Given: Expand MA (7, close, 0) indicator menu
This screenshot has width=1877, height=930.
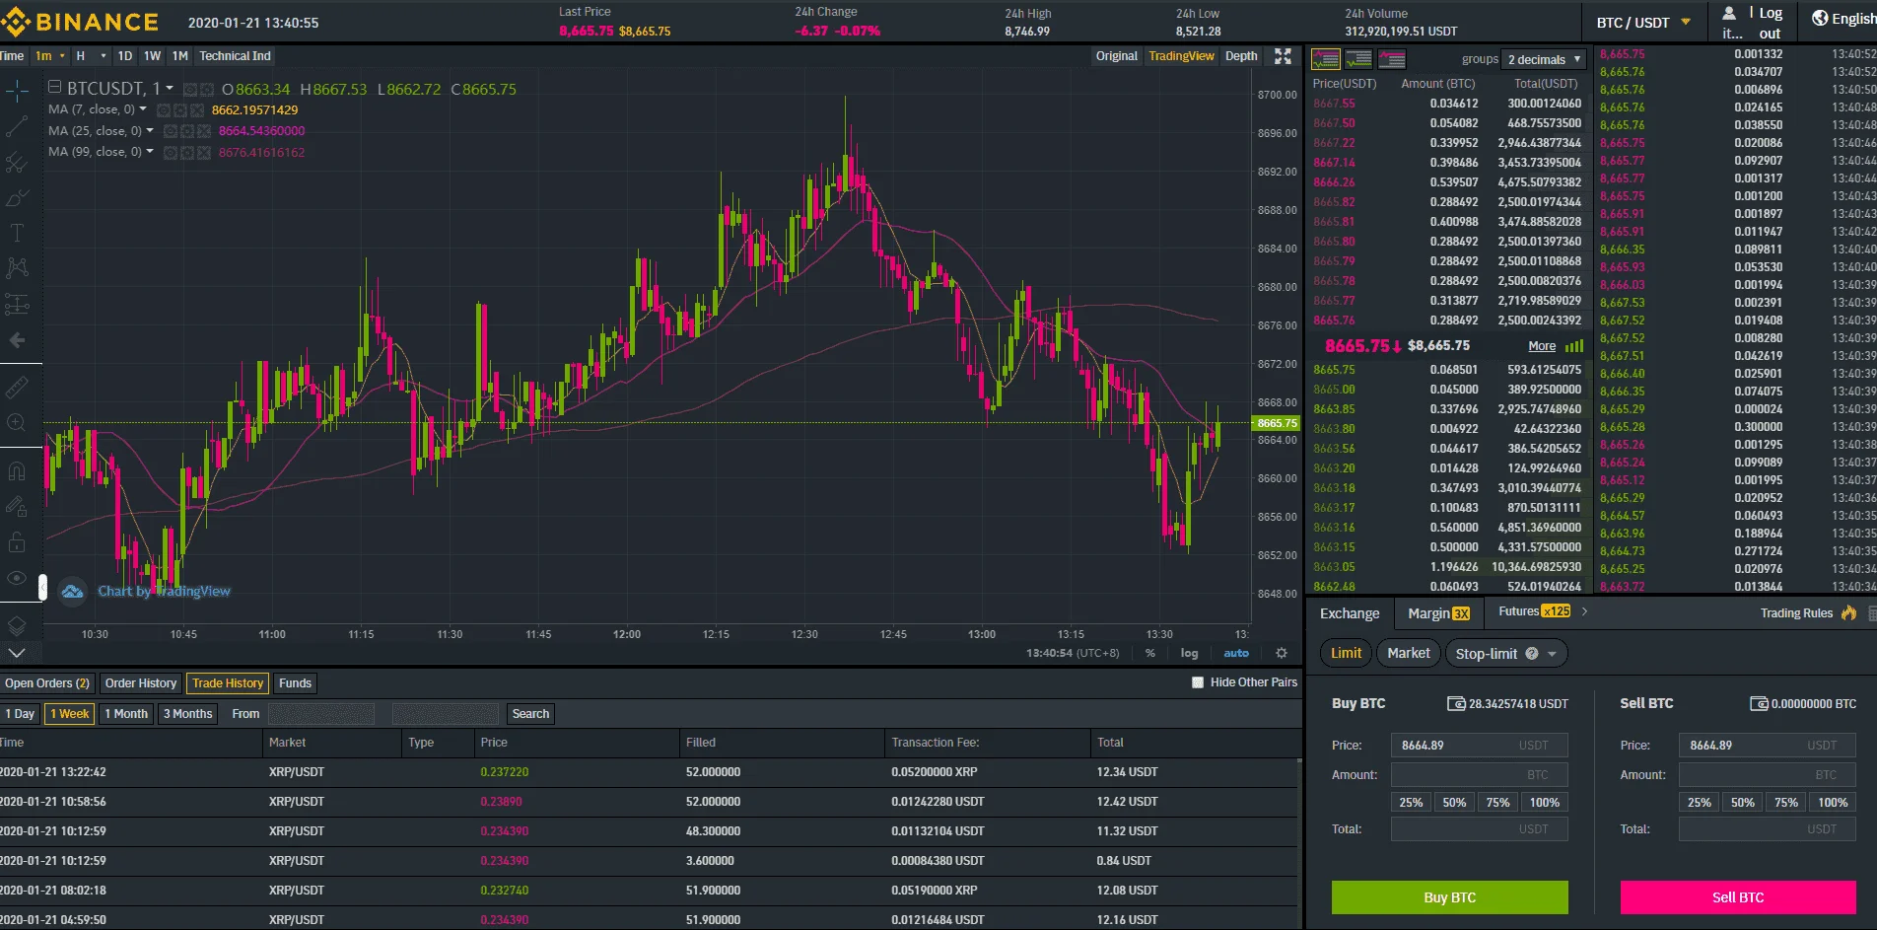Looking at the screenshot, I should 143,109.
